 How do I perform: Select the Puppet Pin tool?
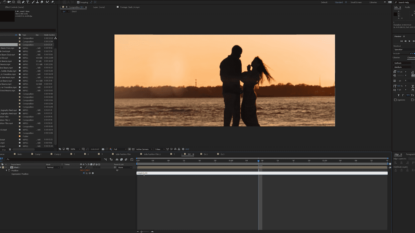click(52, 2)
